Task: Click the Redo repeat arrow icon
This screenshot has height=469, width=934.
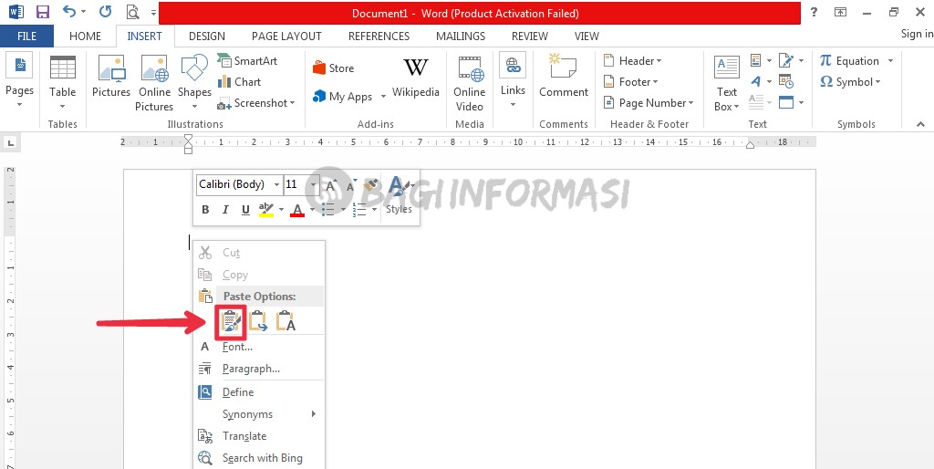Action: (105, 11)
